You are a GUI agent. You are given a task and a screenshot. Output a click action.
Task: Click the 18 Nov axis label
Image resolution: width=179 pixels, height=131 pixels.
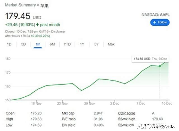(x=36, y=104)
